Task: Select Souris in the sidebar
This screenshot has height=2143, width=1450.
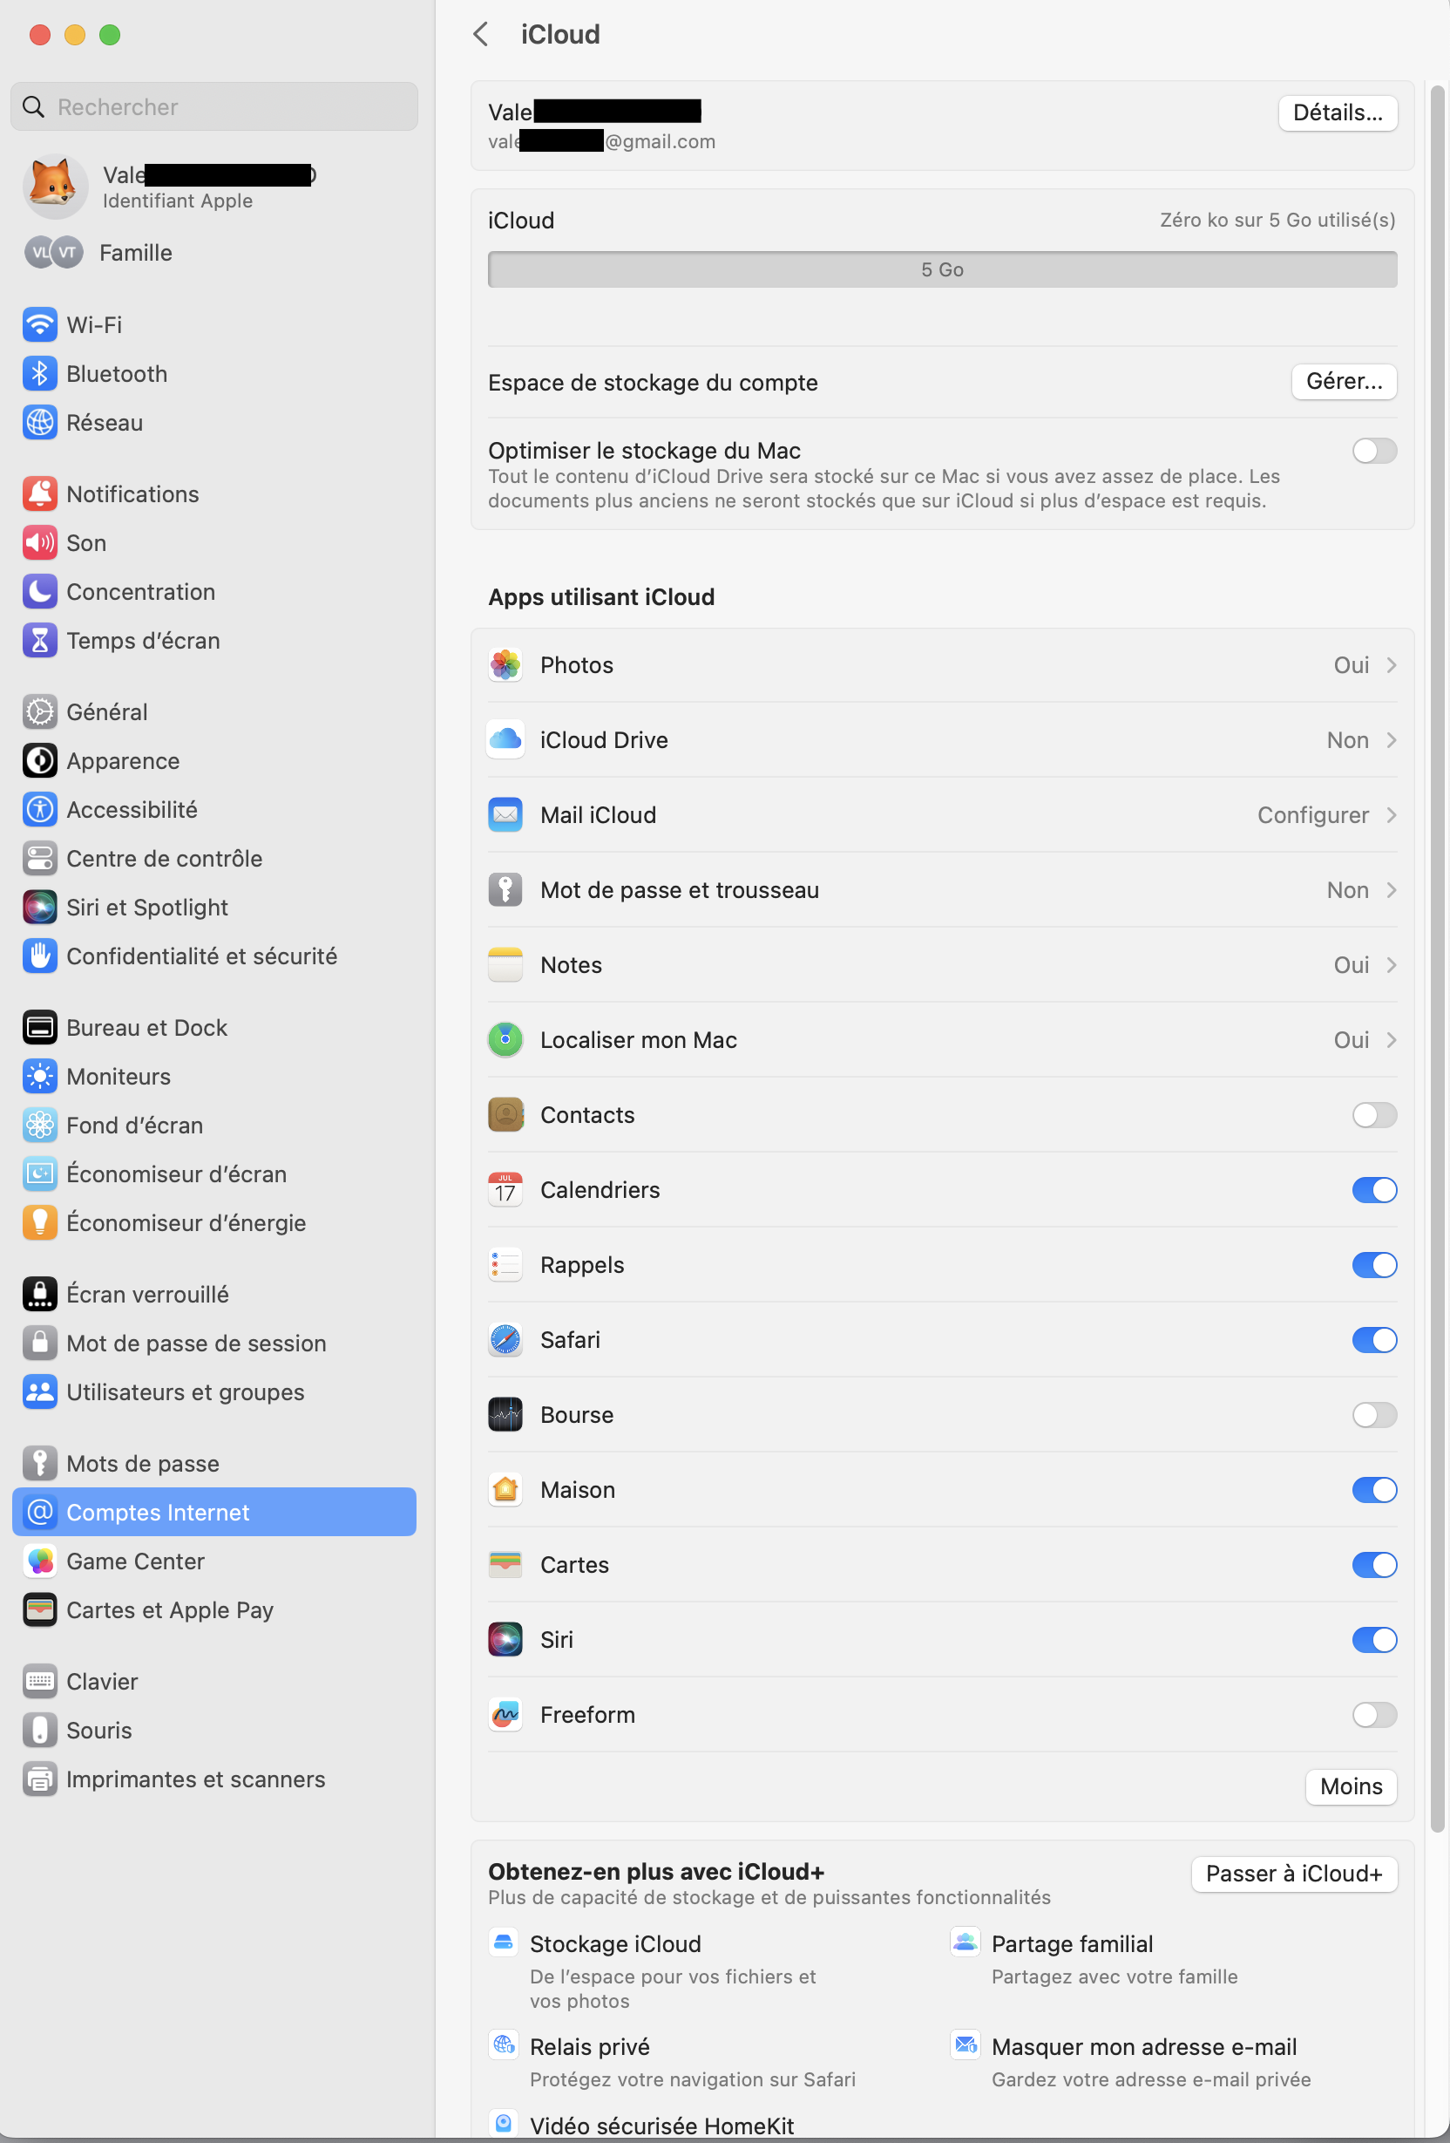Action: point(213,1731)
